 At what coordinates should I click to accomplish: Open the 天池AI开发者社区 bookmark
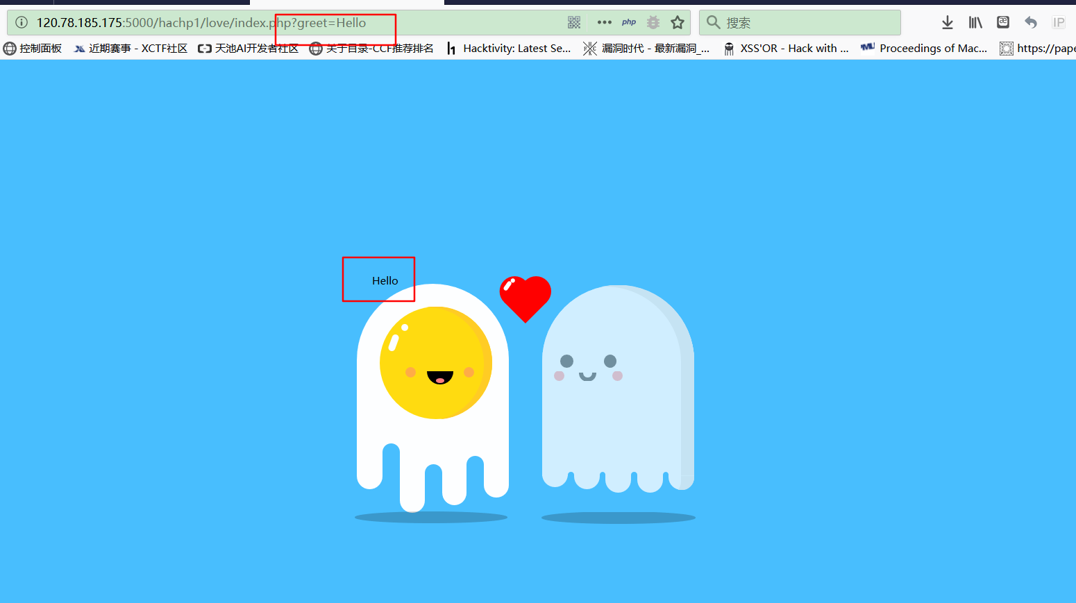click(x=249, y=49)
